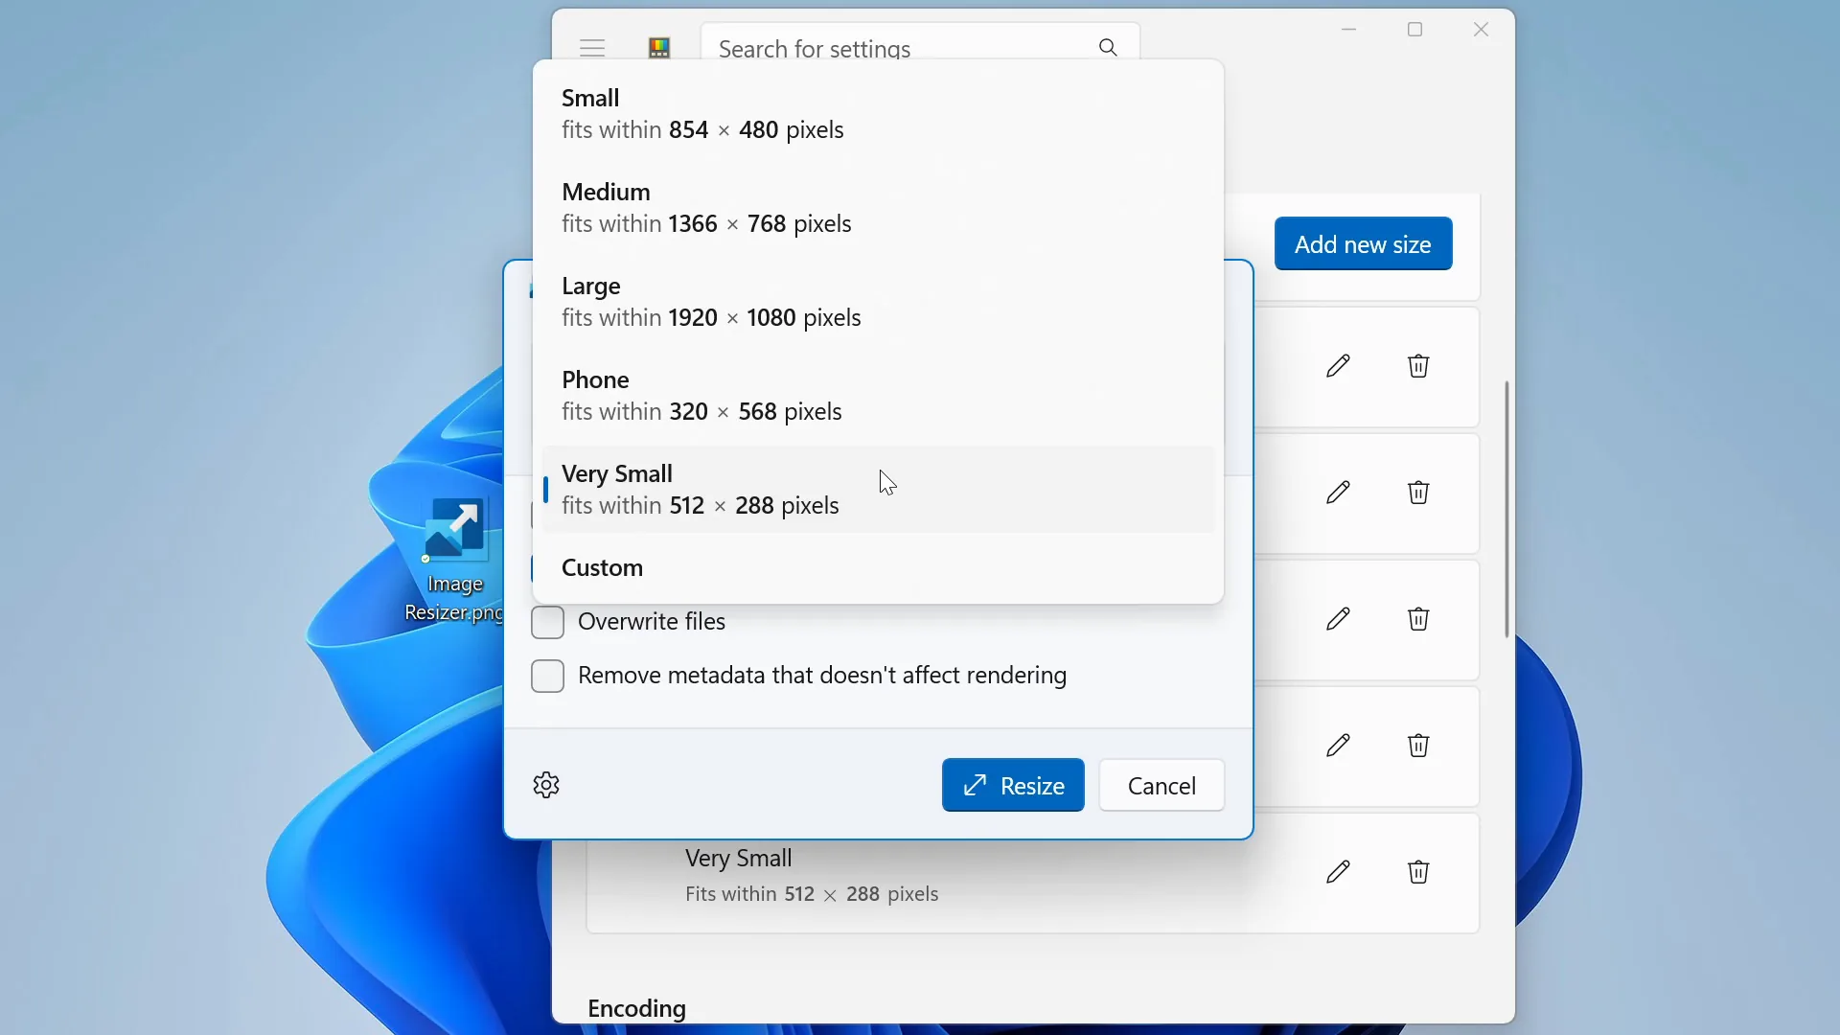Screen dimensions: 1840x1035
Task: Click the Resize button
Action: tap(1013, 786)
